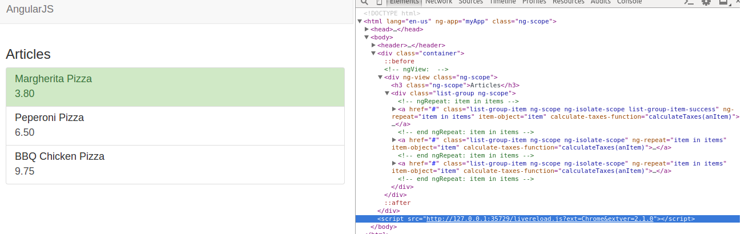Switch to the Console tab
This screenshot has width=745, height=234.
(x=629, y=2)
